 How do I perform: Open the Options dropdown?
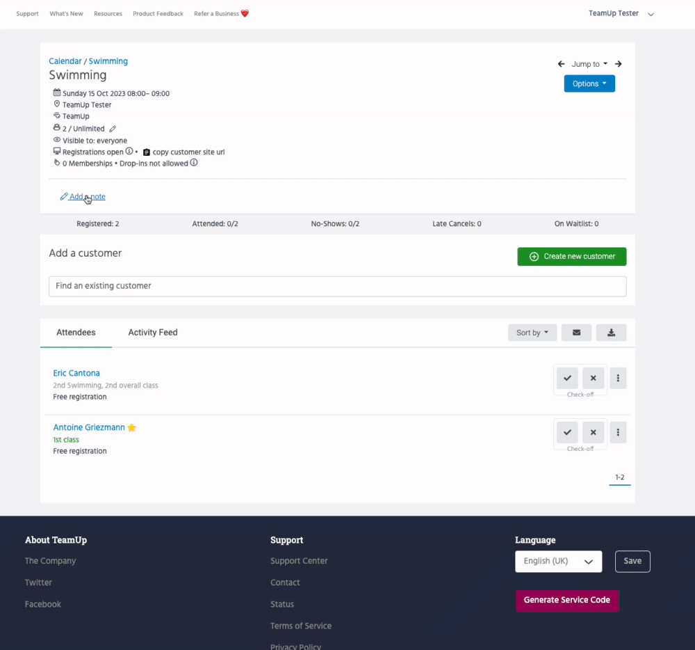[589, 84]
